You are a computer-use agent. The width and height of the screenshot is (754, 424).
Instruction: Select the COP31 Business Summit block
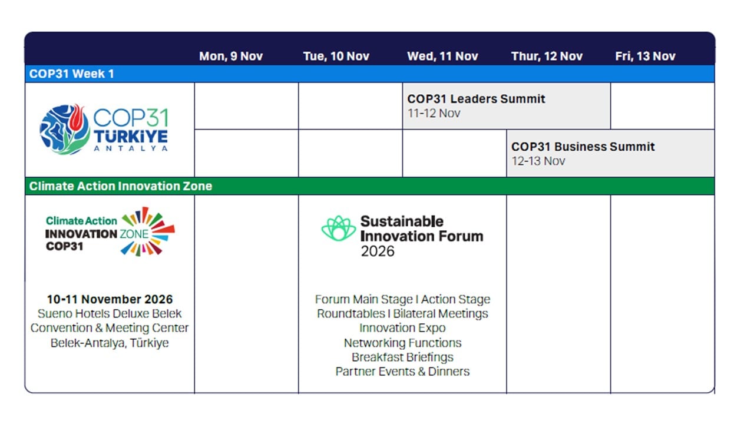click(610, 154)
